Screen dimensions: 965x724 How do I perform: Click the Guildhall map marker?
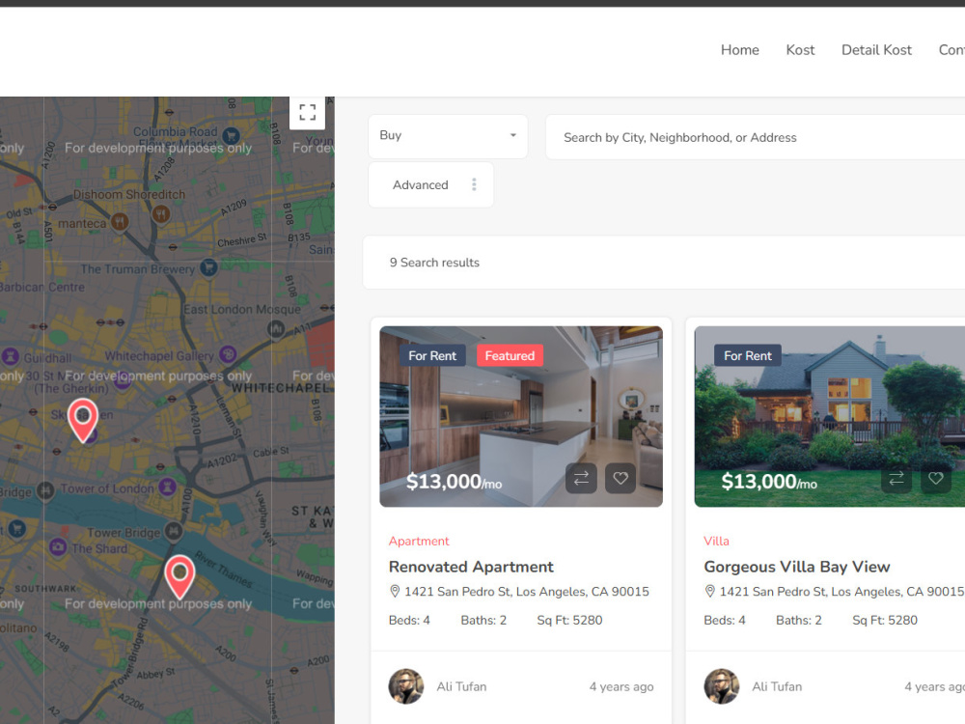click(11, 356)
